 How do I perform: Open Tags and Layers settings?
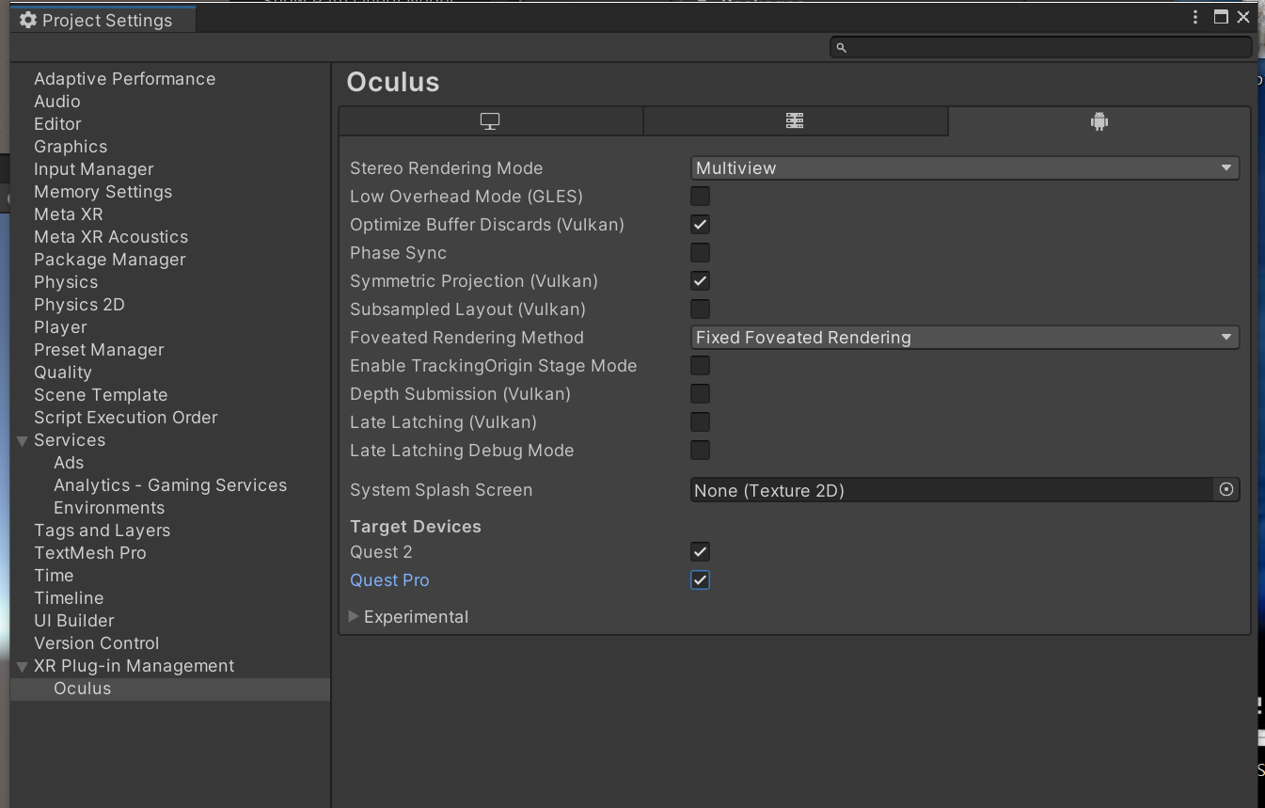(102, 531)
